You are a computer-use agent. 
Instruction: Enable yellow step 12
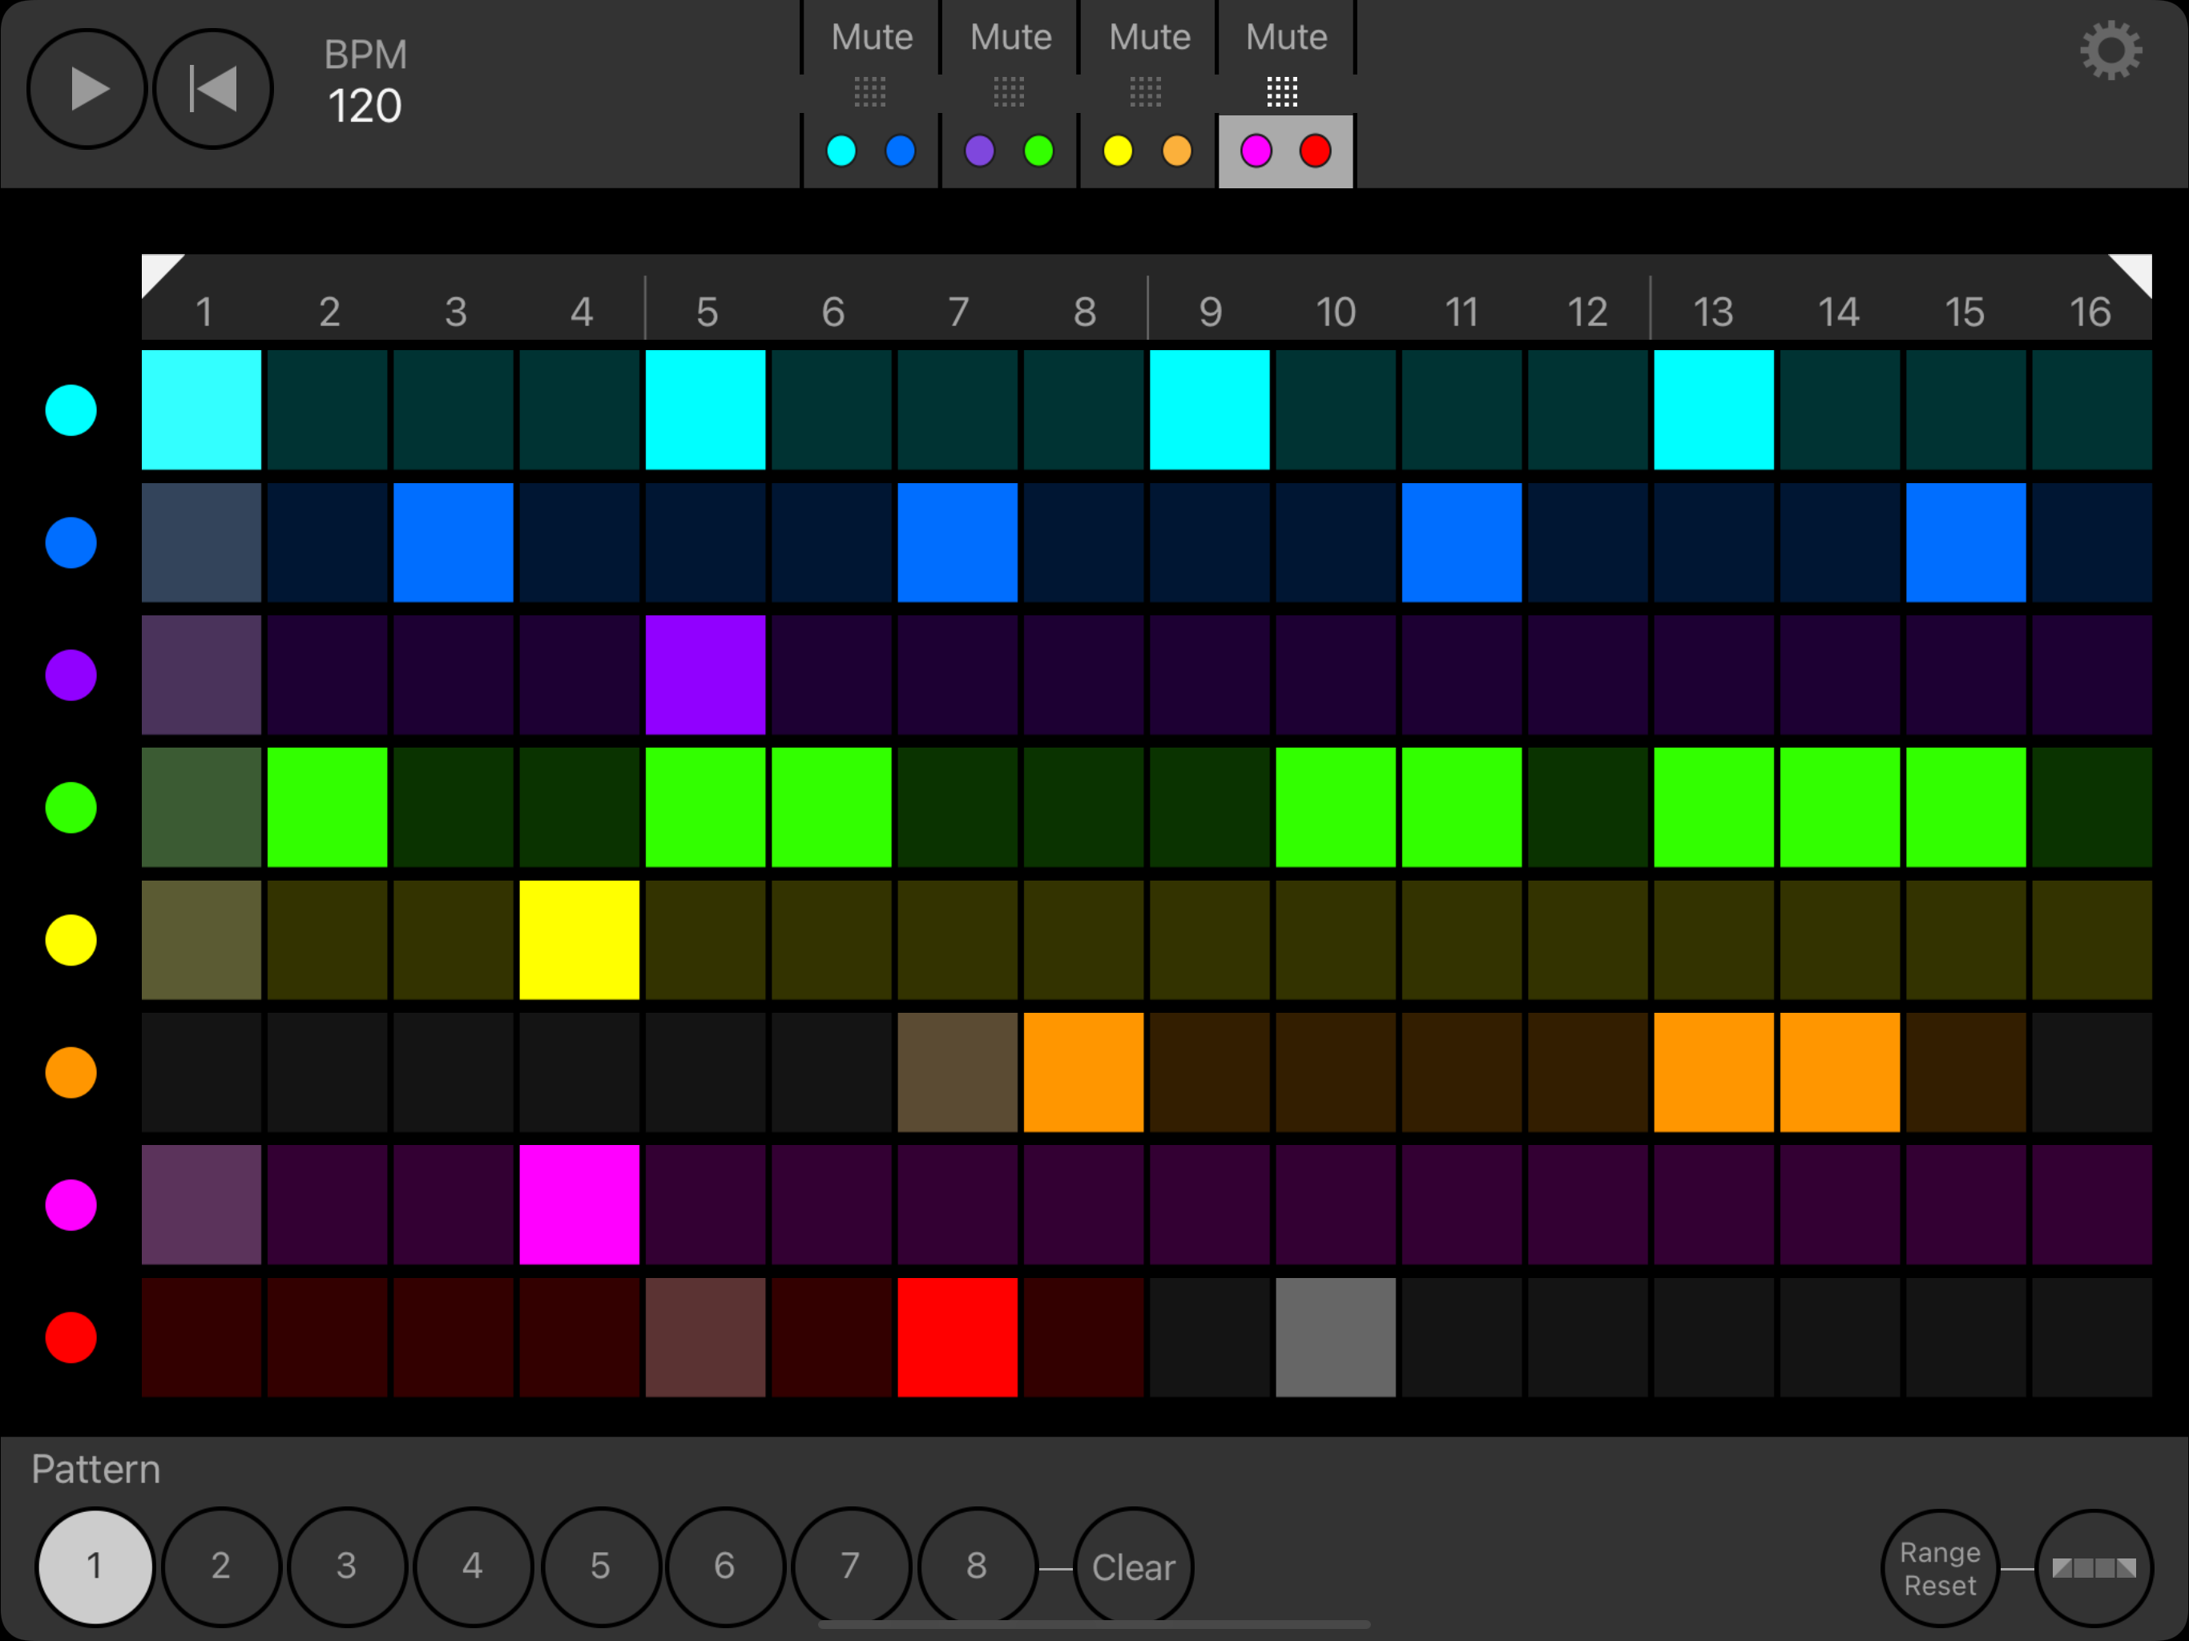(1588, 940)
